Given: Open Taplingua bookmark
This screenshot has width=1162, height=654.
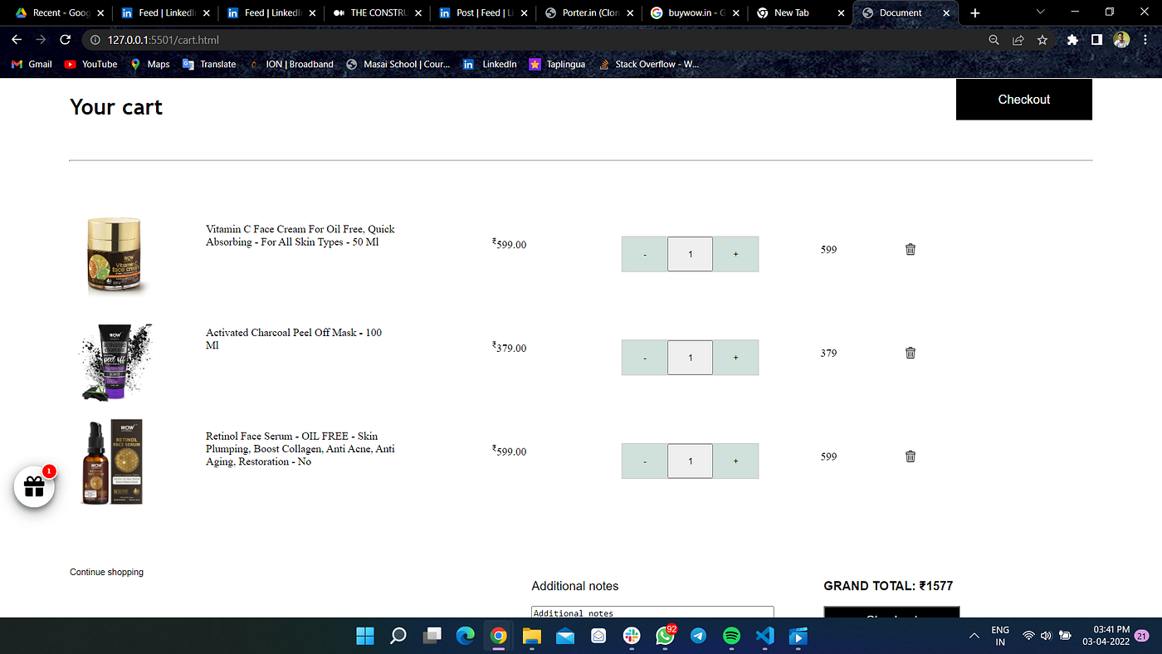Looking at the screenshot, I should coord(557,64).
